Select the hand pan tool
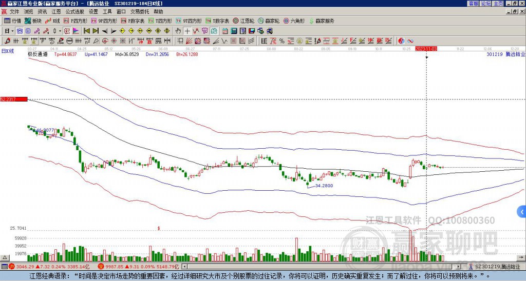 point(178,31)
